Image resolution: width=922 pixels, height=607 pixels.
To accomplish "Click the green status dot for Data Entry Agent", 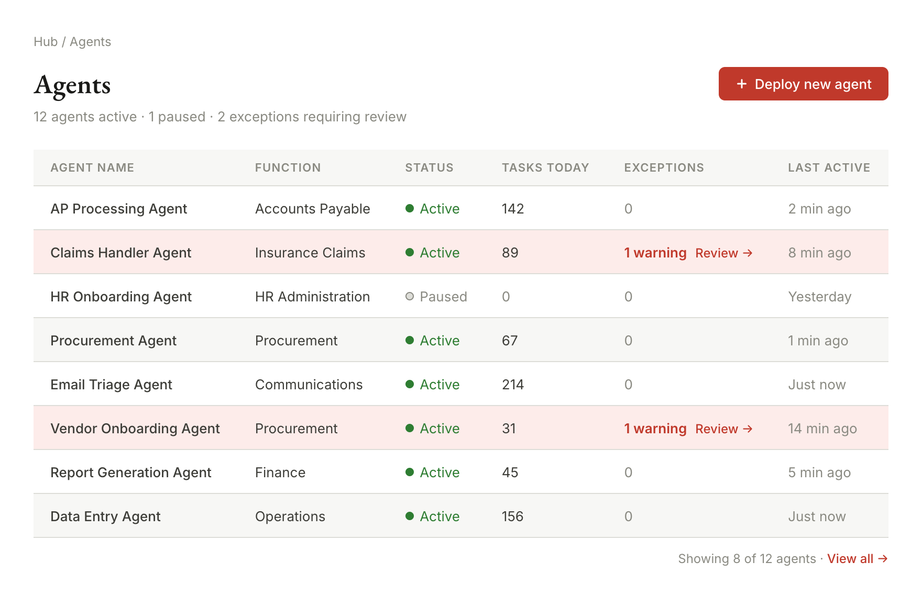I will coord(410,516).
